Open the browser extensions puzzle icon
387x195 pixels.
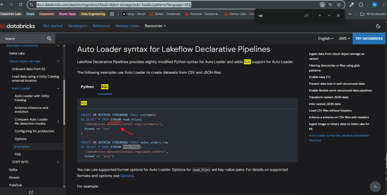click(361, 5)
